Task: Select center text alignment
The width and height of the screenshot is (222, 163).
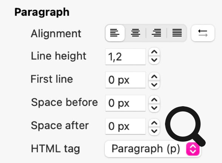Action: [135, 33]
